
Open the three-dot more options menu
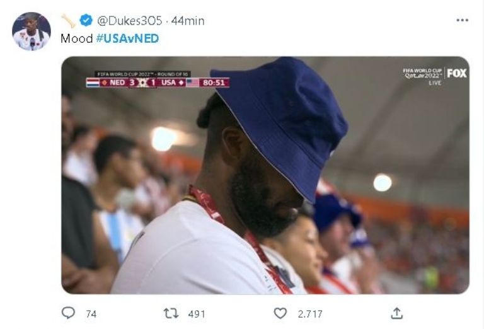coord(462,21)
